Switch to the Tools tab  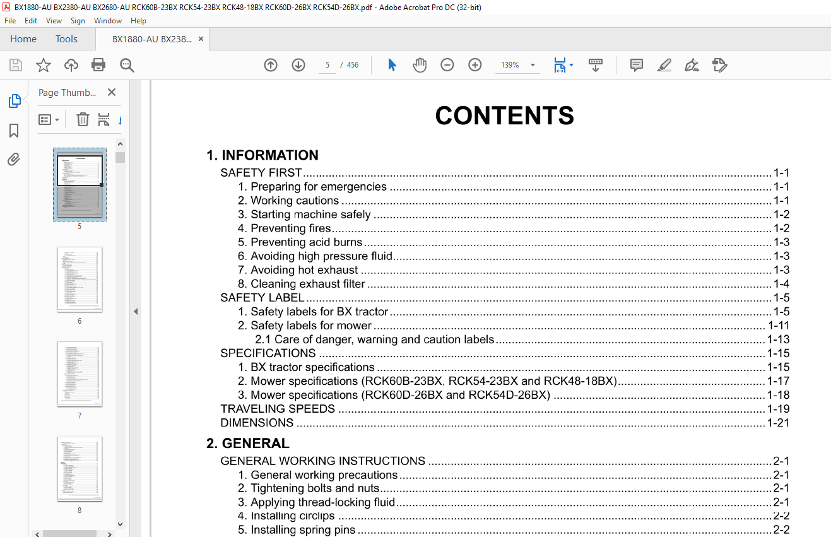[x=66, y=39]
